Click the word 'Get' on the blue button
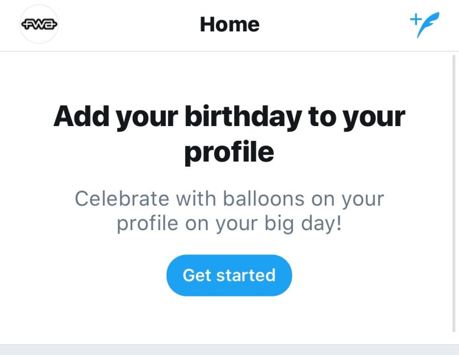 [197, 275]
